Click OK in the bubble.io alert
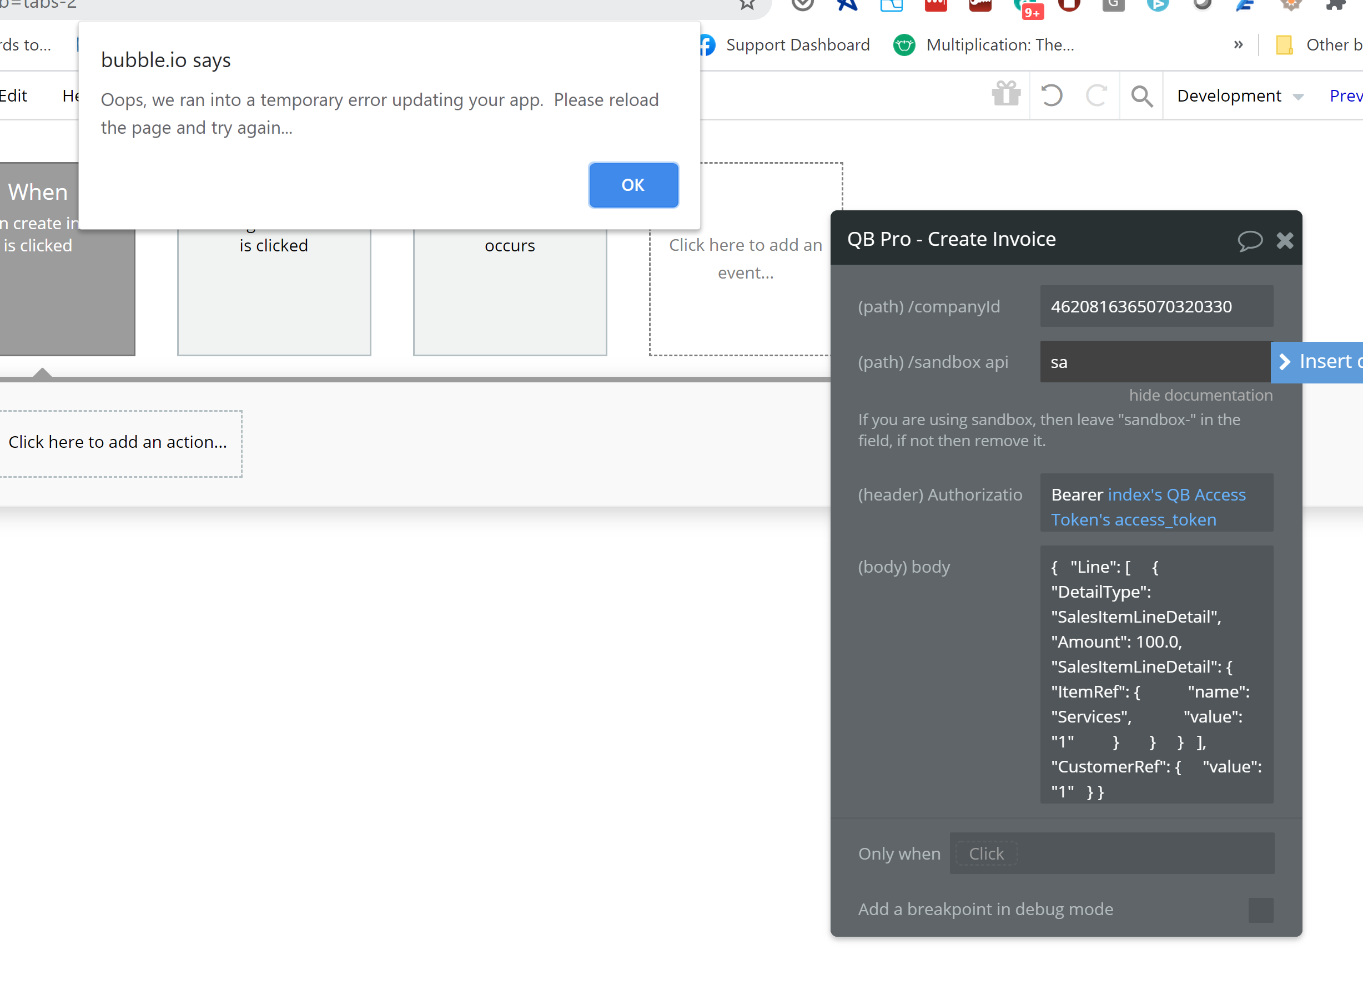Viewport: 1363px width, 990px height. (633, 185)
